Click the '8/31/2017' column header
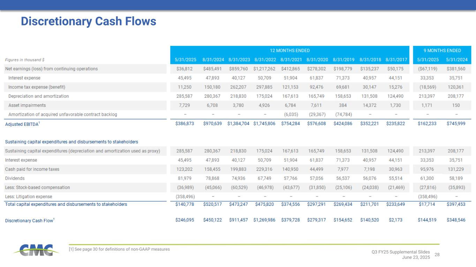The width and height of the screenshot is (476, 267). coord(395,60)
